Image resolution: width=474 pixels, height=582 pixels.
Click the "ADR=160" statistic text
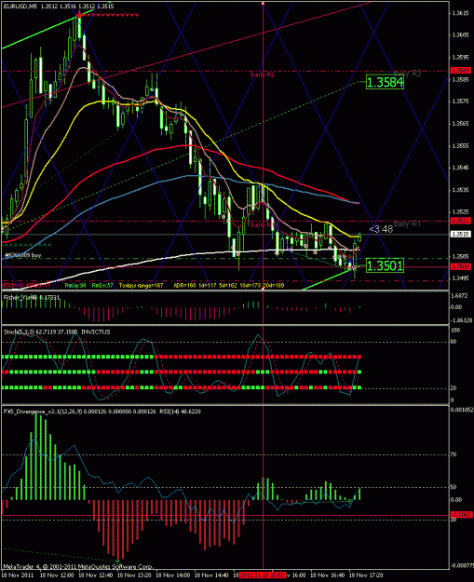pos(185,286)
